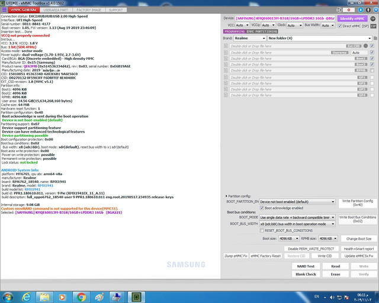Image resolution: width=379 pixels, height=303 pixels.
Task: Click Change Boot Size button
Action: 359,238
